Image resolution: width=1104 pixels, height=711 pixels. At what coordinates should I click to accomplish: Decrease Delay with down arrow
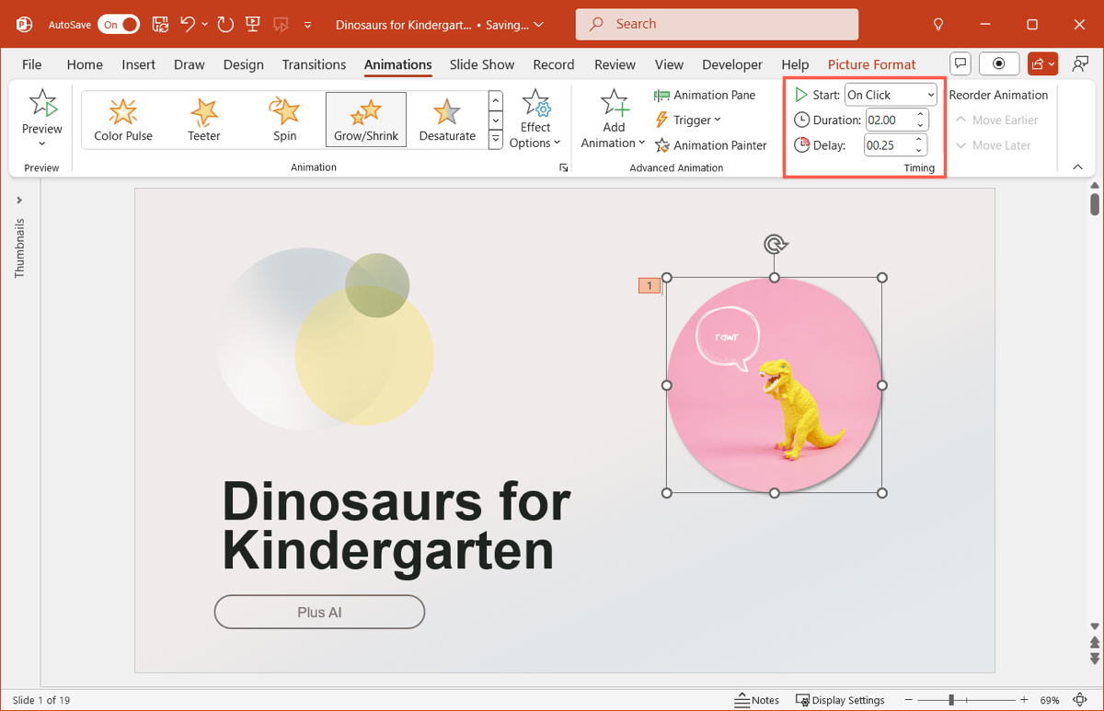[919, 150]
